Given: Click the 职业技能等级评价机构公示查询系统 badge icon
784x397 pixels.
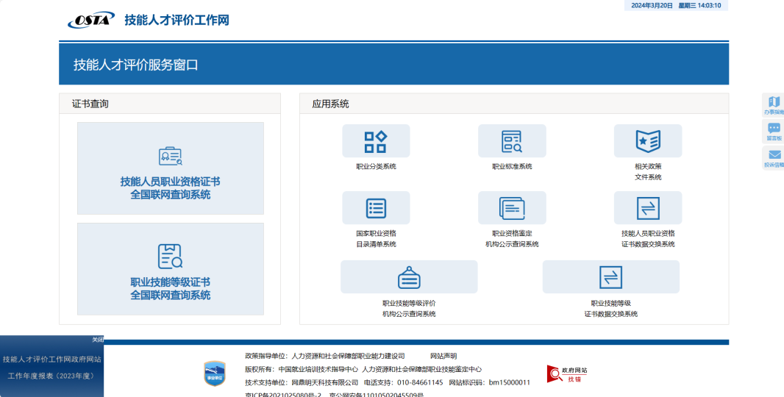Looking at the screenshot, I should (409, 277).
